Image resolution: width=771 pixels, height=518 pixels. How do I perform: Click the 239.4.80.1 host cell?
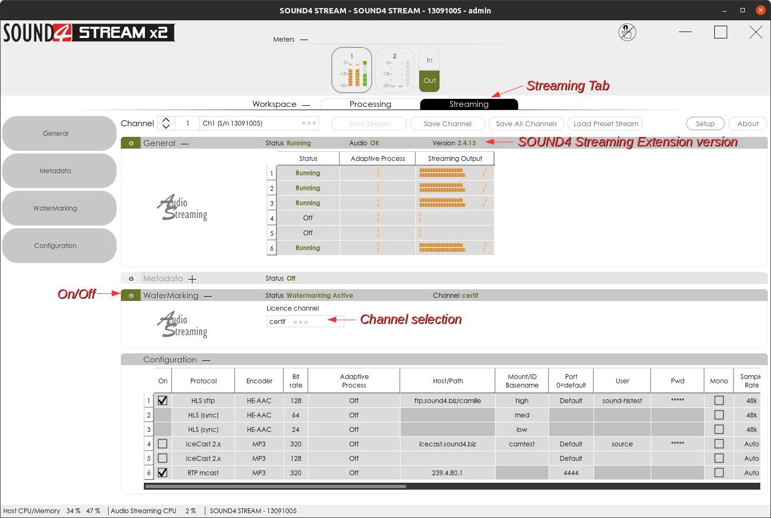pyautogui.click(x=448, y=473)
